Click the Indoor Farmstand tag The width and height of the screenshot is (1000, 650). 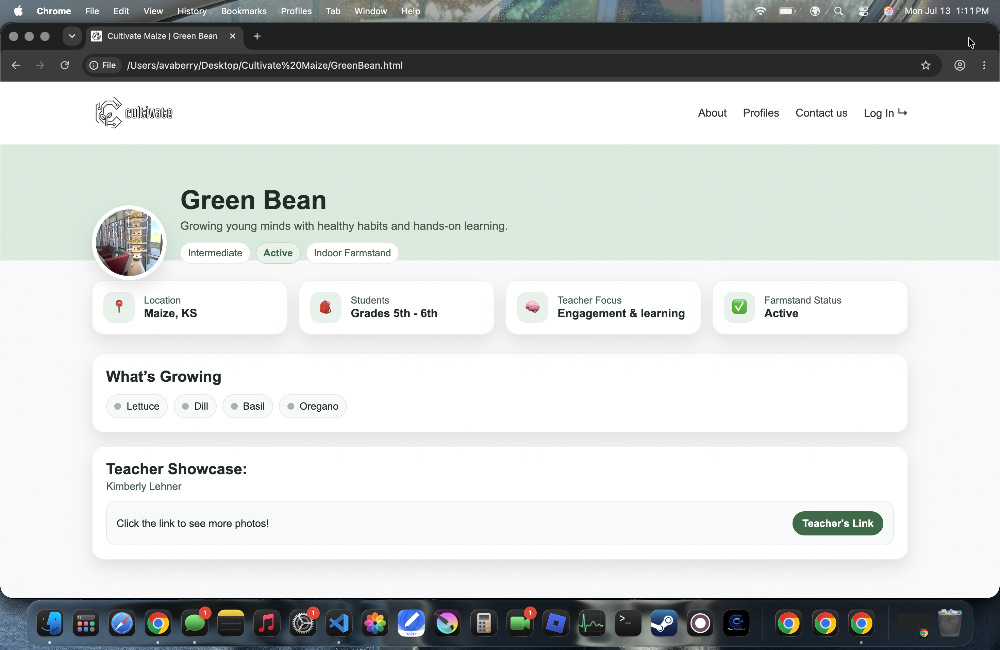point(352,253)
